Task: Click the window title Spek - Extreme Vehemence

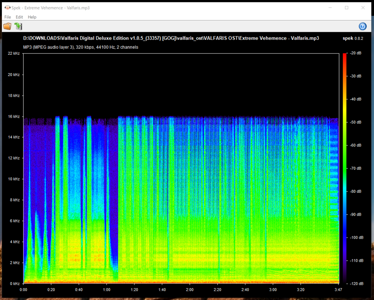Action: point(51,8)
